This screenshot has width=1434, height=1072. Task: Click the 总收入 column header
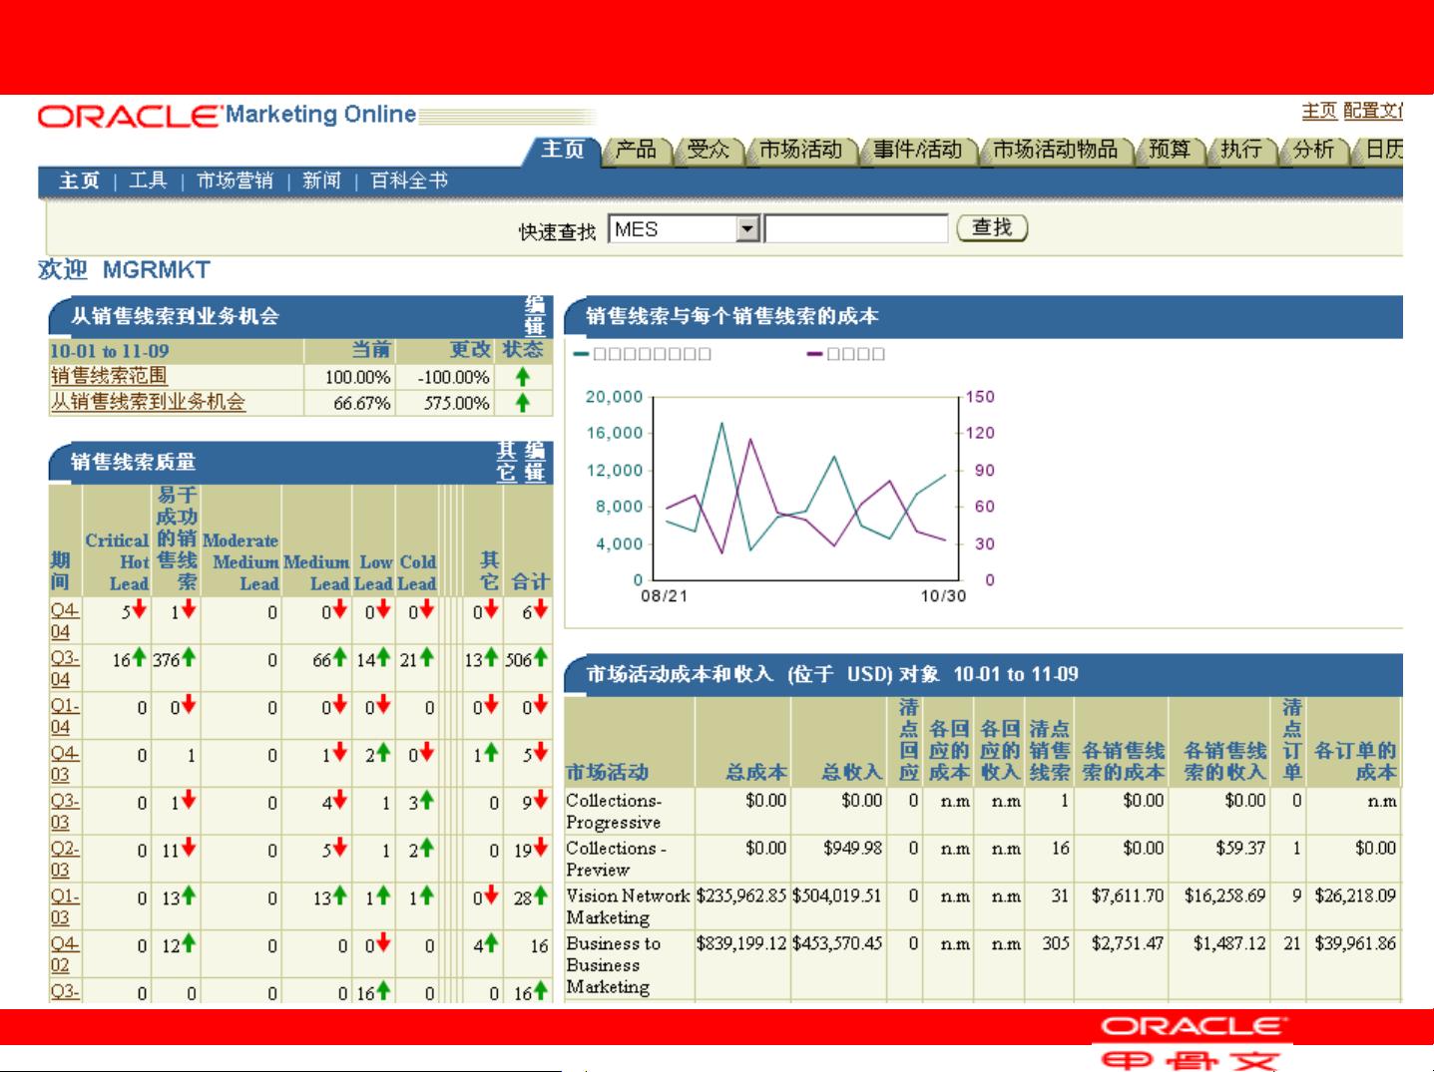(851, 772)
